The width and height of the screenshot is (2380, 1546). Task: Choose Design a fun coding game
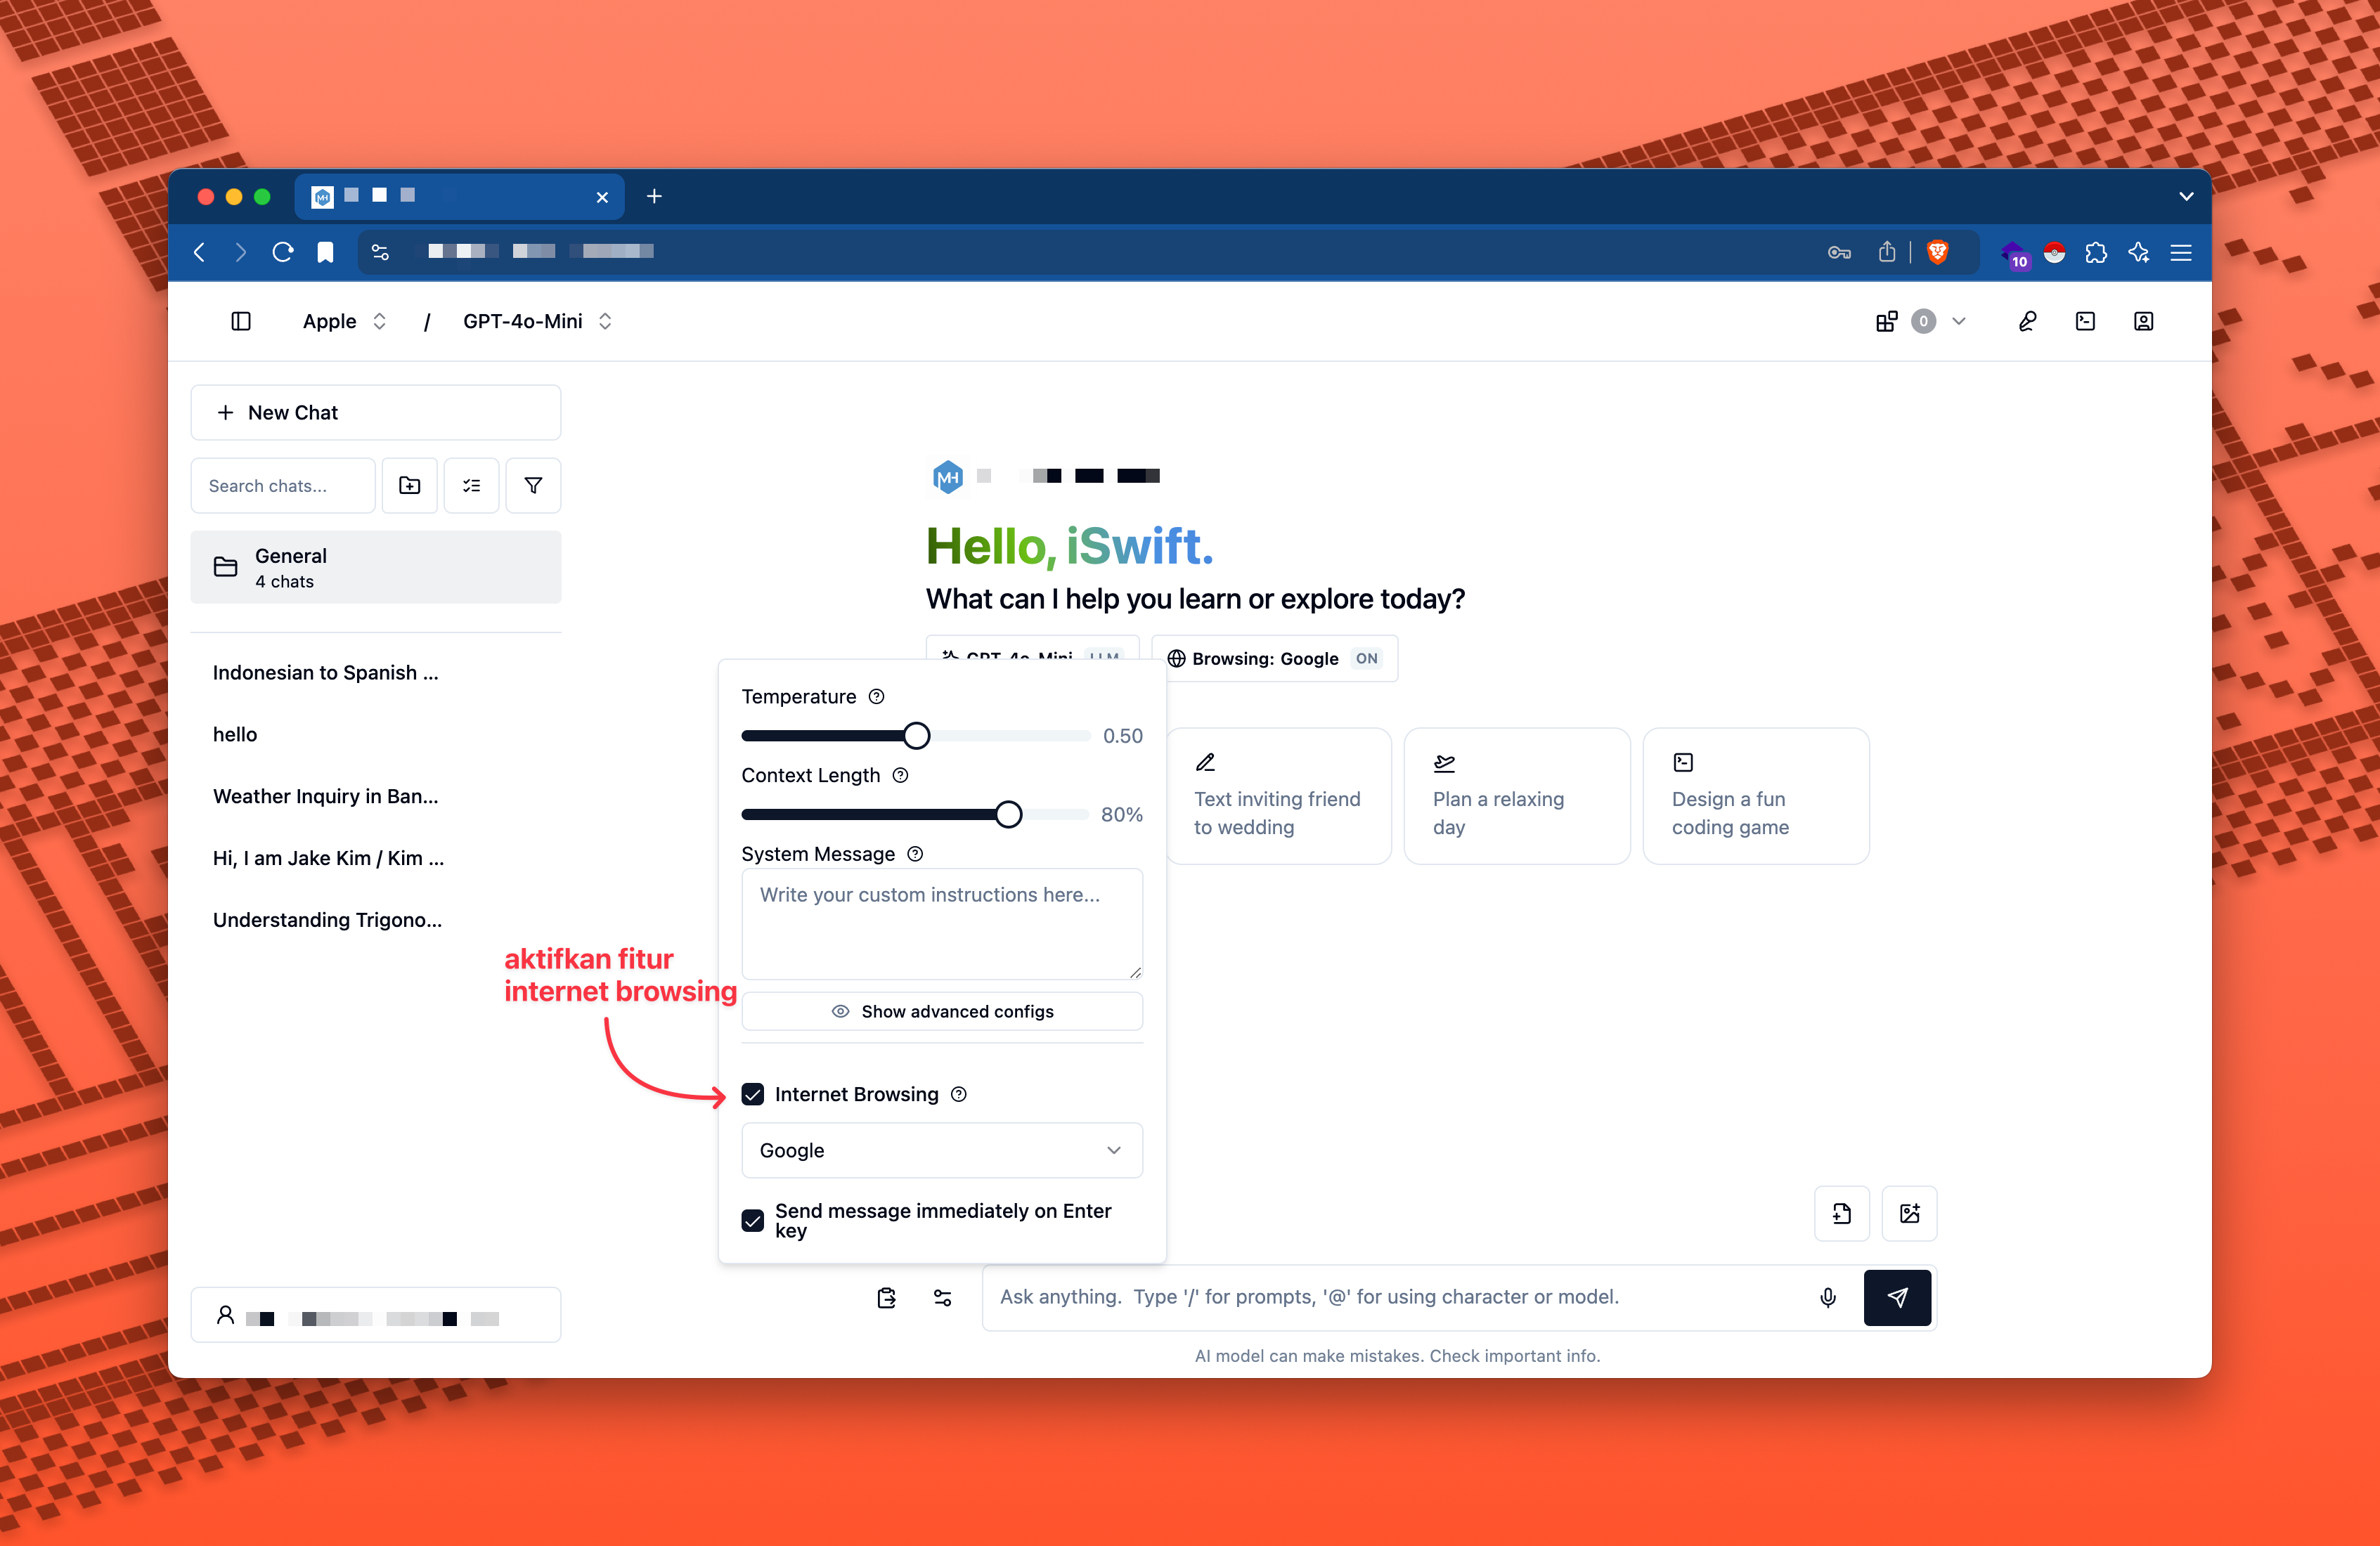[1756, 796]
